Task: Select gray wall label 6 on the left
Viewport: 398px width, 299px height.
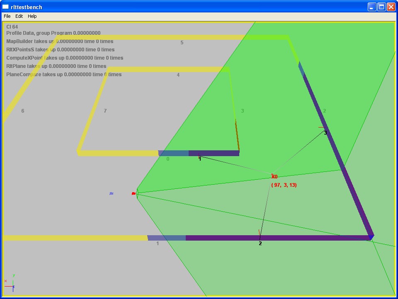Action: click(x=23, y=111)
